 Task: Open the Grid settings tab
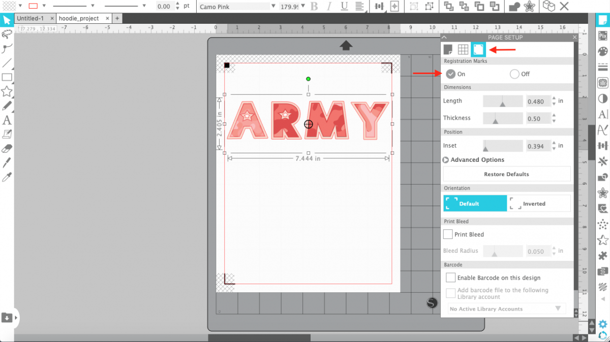463,49
